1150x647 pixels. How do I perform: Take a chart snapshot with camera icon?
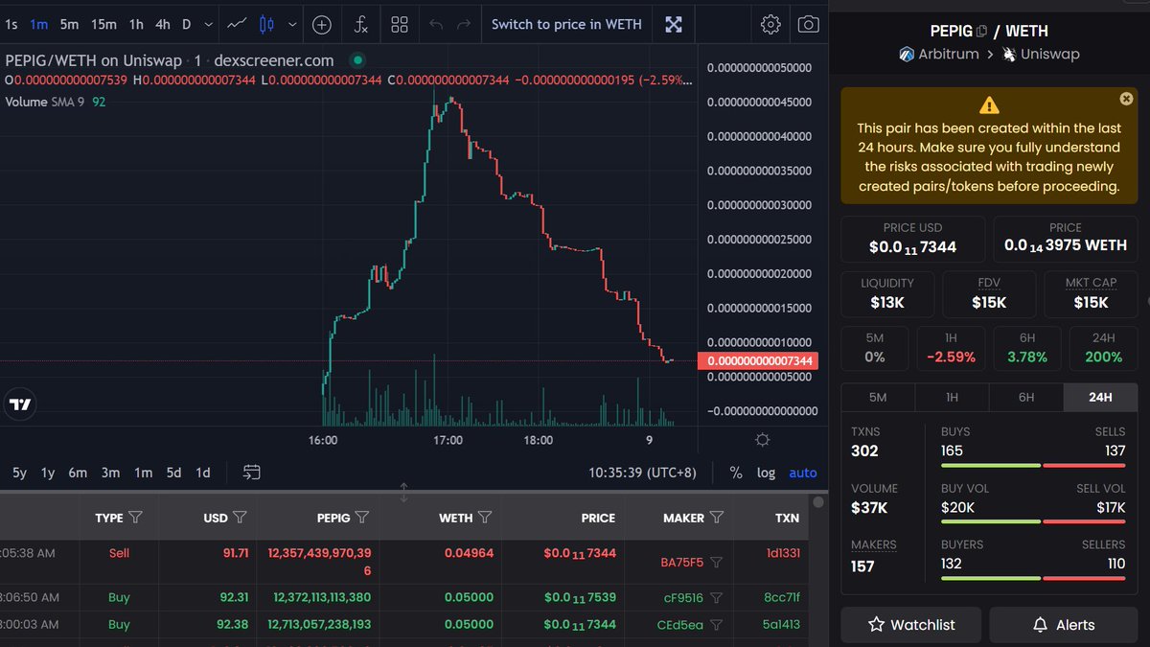click(x=809, y=24)
